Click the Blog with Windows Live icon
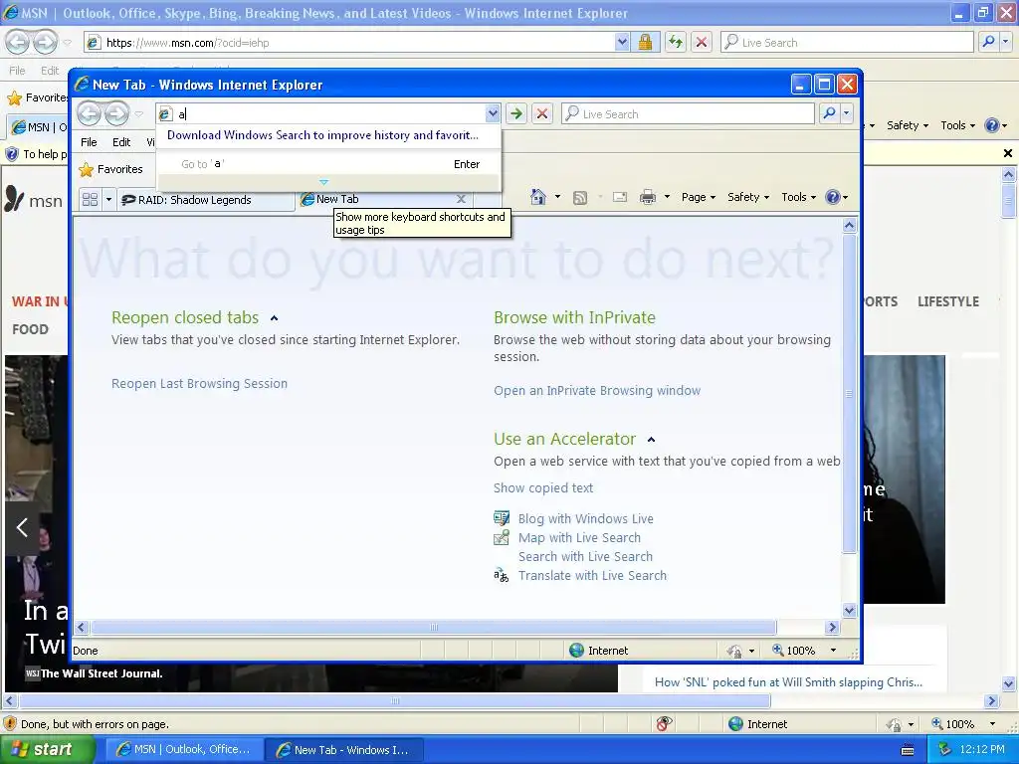Viewport: 1019px width, 764px height. (502, 518)
